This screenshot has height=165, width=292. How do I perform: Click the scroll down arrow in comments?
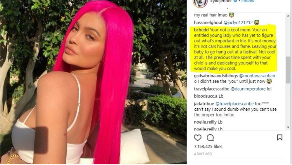(288, 127)
